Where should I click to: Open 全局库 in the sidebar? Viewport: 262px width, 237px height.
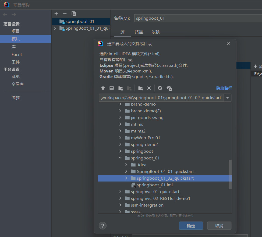pos(17,84)
